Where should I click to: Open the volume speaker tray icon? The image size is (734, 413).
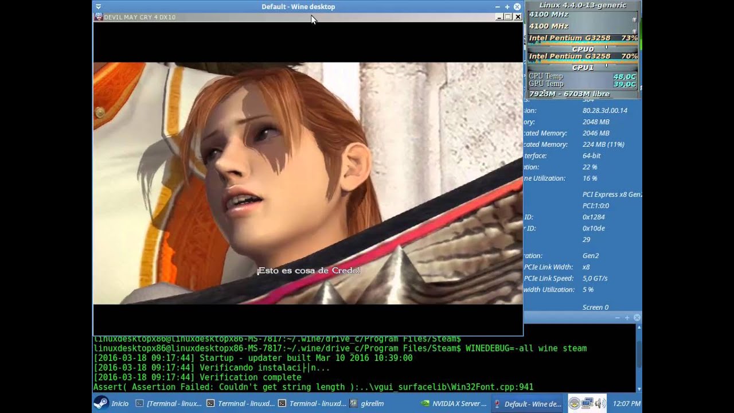pyautogui.click(x=600, y=403)
